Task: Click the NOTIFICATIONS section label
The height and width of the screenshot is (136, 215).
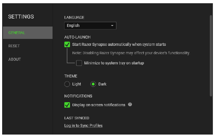Action: pos(78,96)
